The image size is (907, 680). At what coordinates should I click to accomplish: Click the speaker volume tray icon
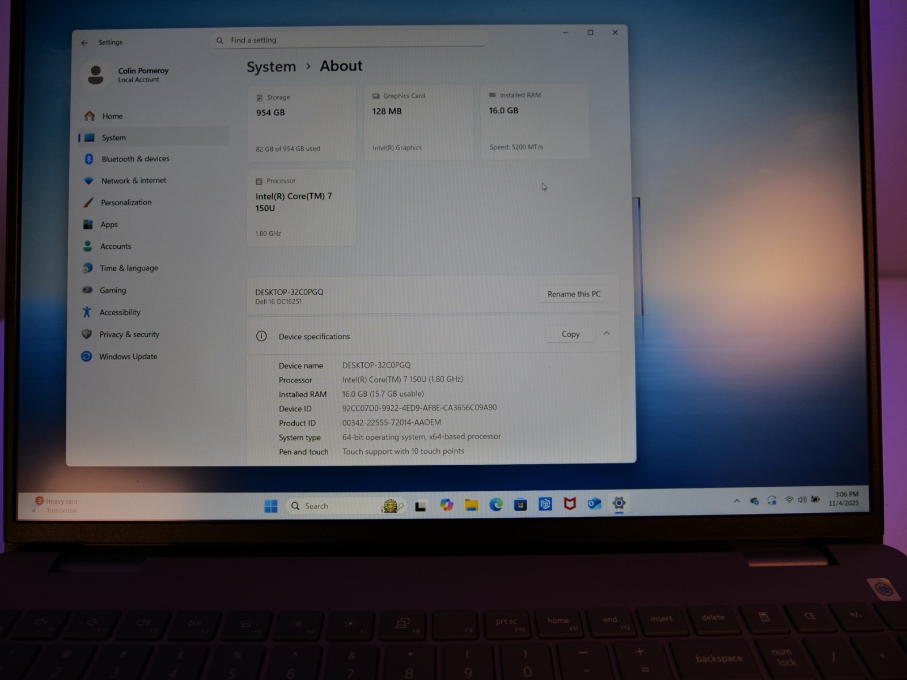pyautogui.click(x=802, y=500)
